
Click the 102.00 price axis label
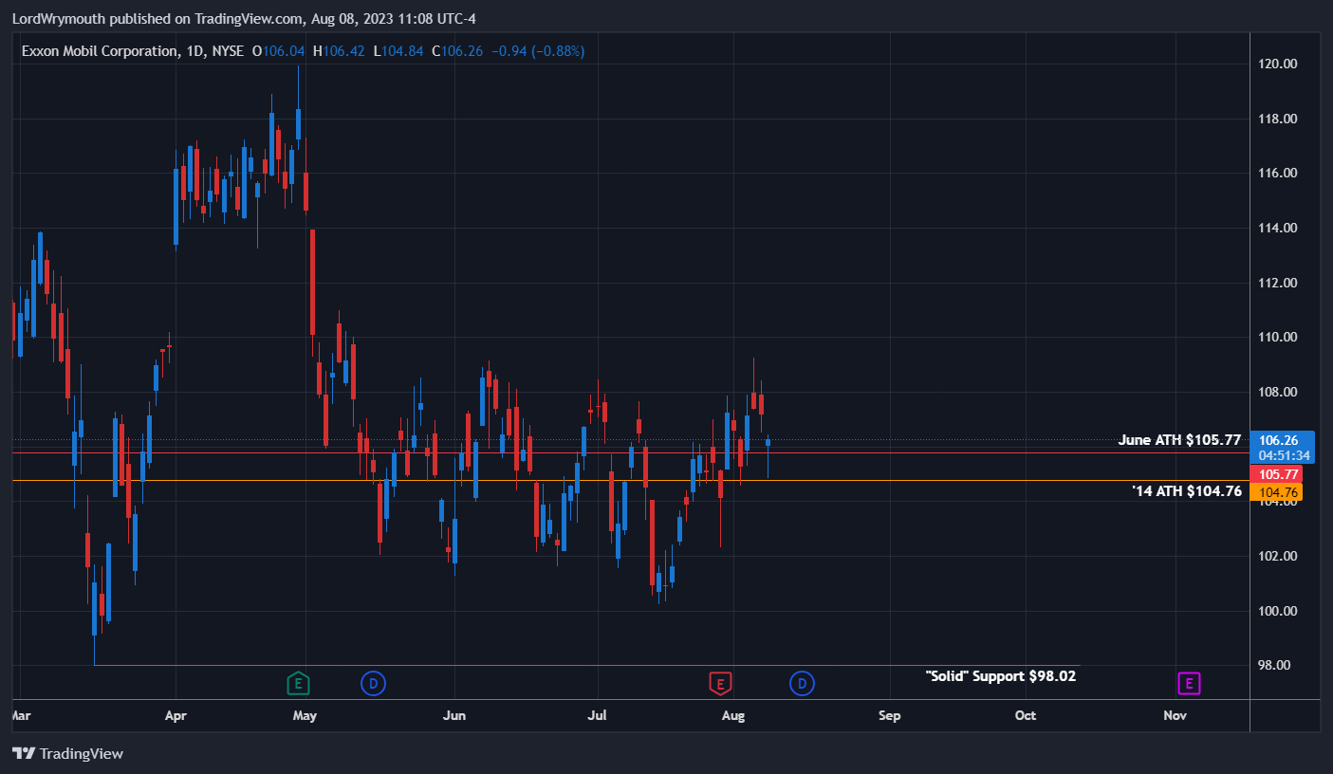(x=1277, y=556)
